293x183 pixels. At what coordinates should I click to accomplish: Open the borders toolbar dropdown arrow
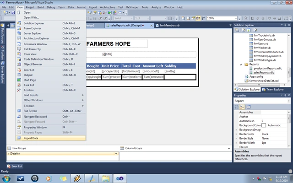pos(174,18)
